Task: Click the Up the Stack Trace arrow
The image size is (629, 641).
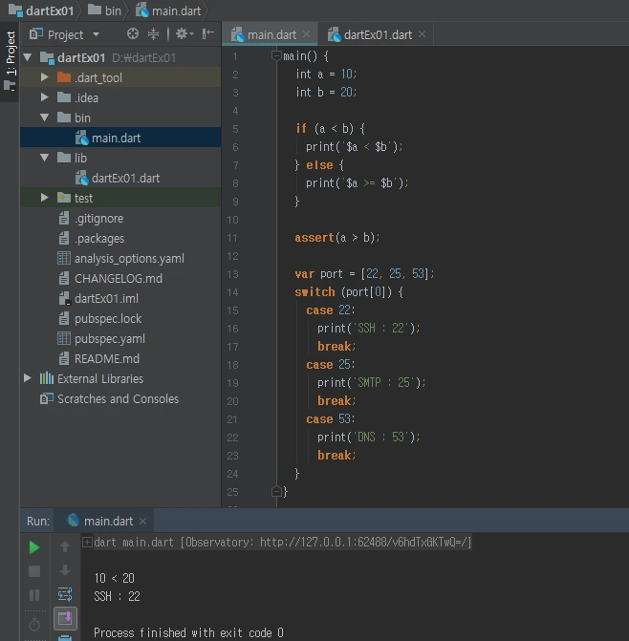Action: pyautogui.click(x=65, y=547)
